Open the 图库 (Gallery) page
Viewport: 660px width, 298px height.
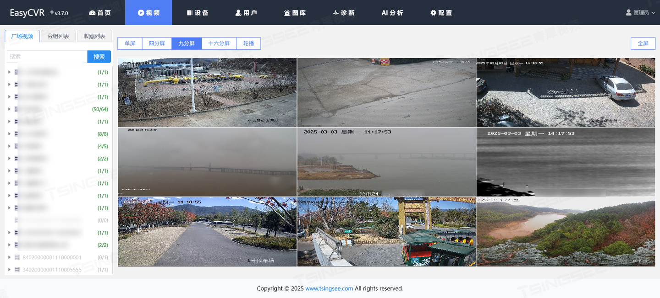[x=295, y=13]
